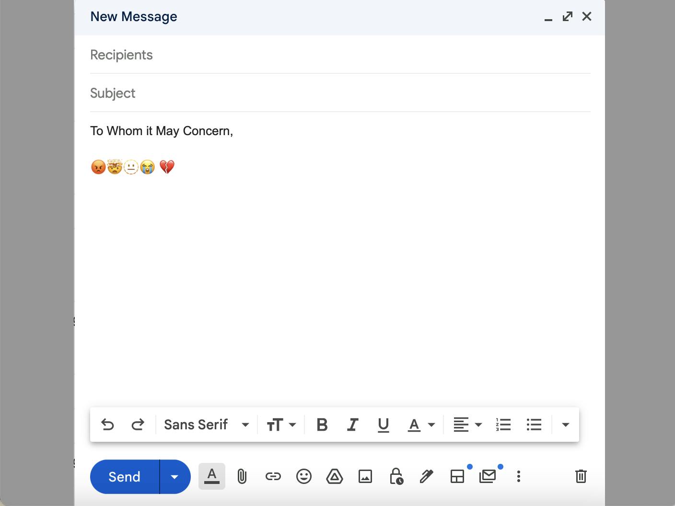Expand the alignment options dropdown
Viewport: 675px width, 506px height.
point(478,425)
